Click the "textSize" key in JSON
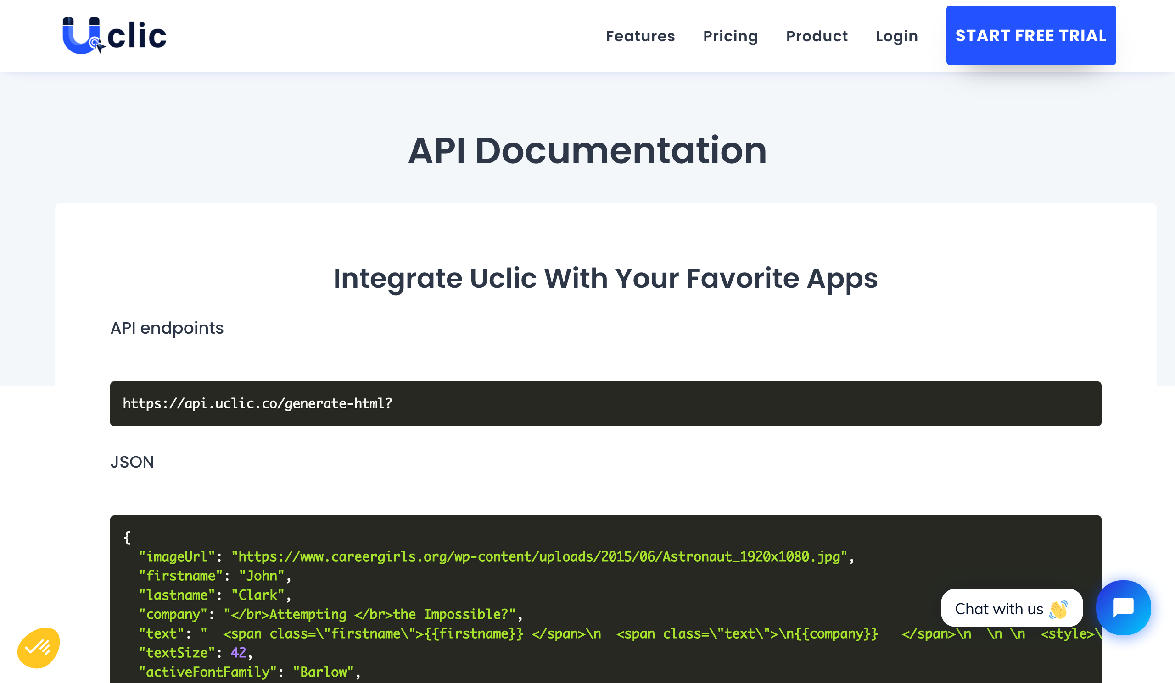 [177, 653]
